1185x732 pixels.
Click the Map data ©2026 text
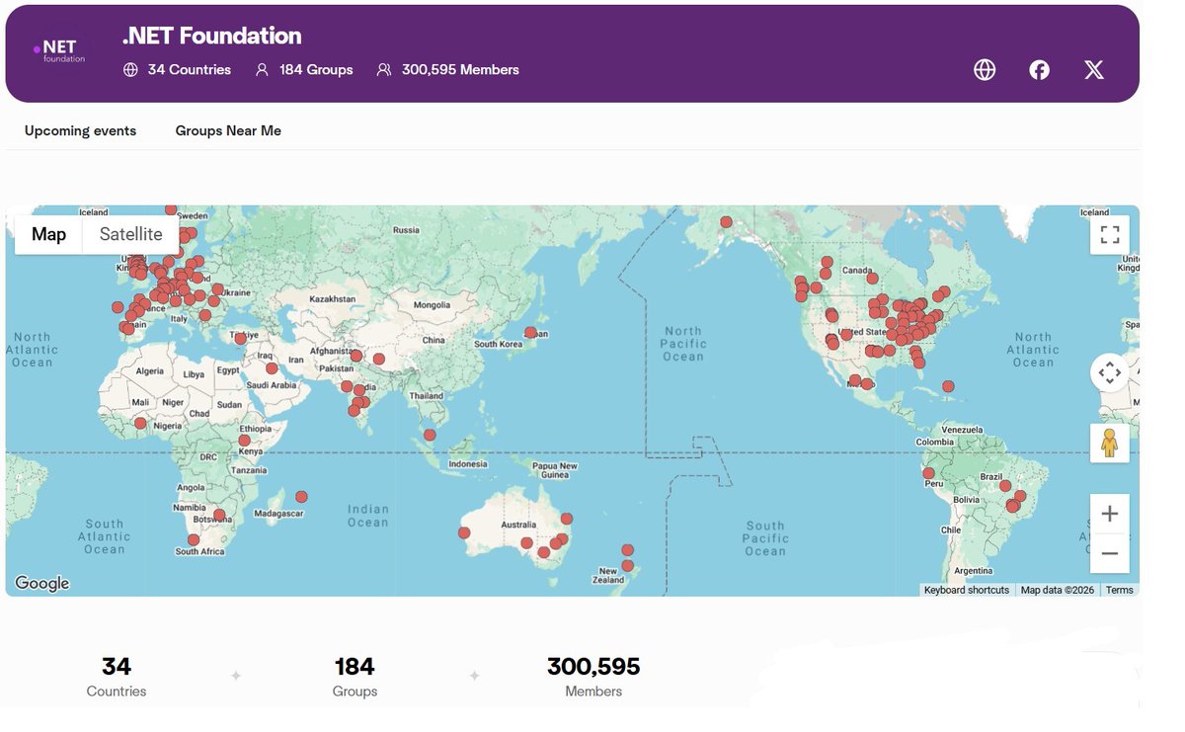pos(1057,590)
